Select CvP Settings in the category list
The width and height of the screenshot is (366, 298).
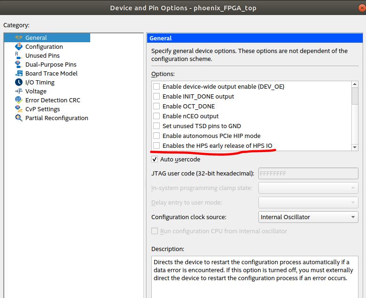[42, 109]
